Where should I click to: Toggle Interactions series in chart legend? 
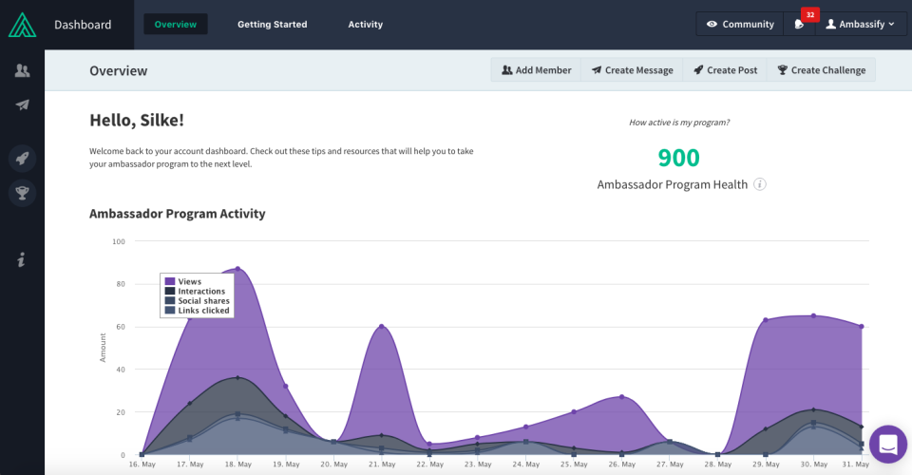(195, 291)
